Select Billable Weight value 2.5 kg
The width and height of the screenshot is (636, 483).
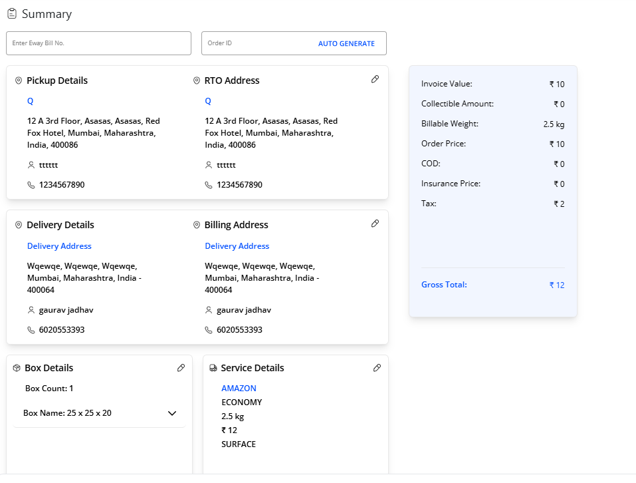554,124
